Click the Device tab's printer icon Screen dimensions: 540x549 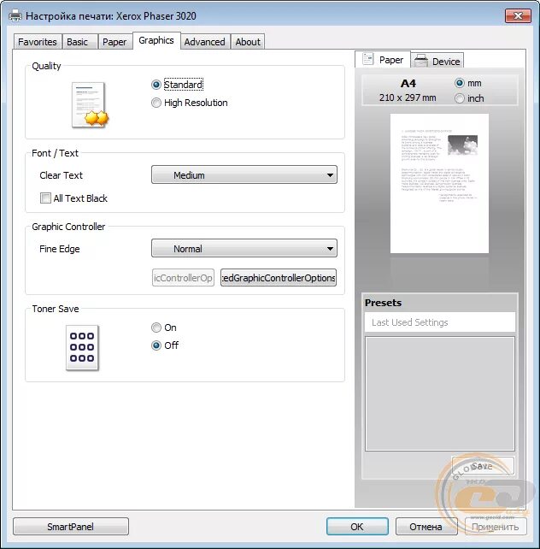(x=421, y=61)
